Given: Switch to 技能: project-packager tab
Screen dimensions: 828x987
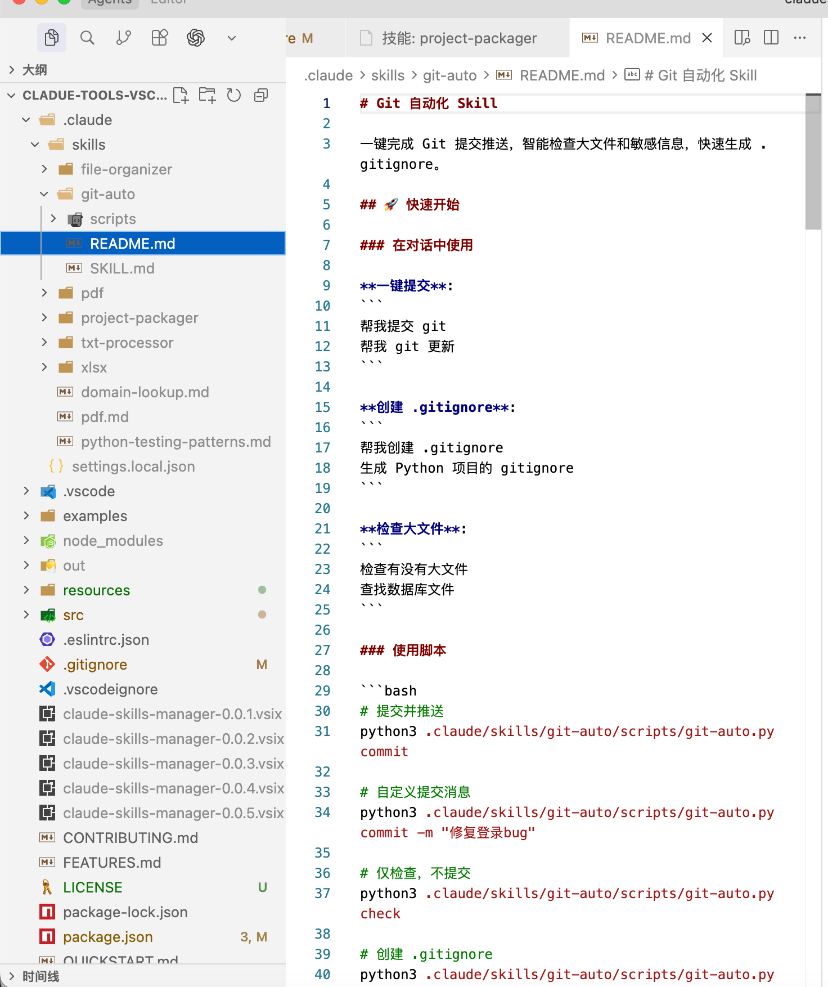Looking at the screenshot, I should [x=457, y=38].
